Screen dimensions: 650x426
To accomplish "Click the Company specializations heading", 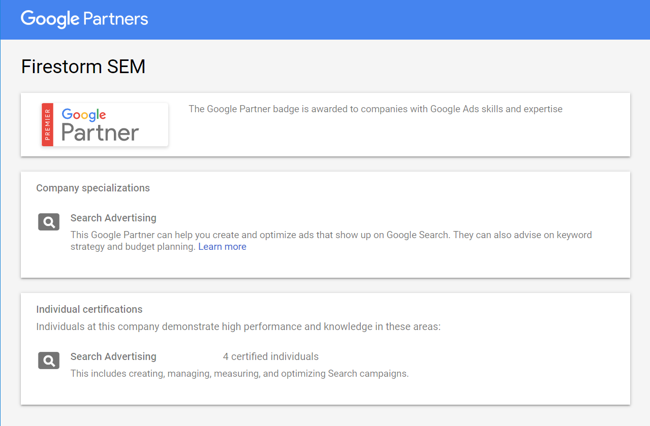I will click(93, 188).
